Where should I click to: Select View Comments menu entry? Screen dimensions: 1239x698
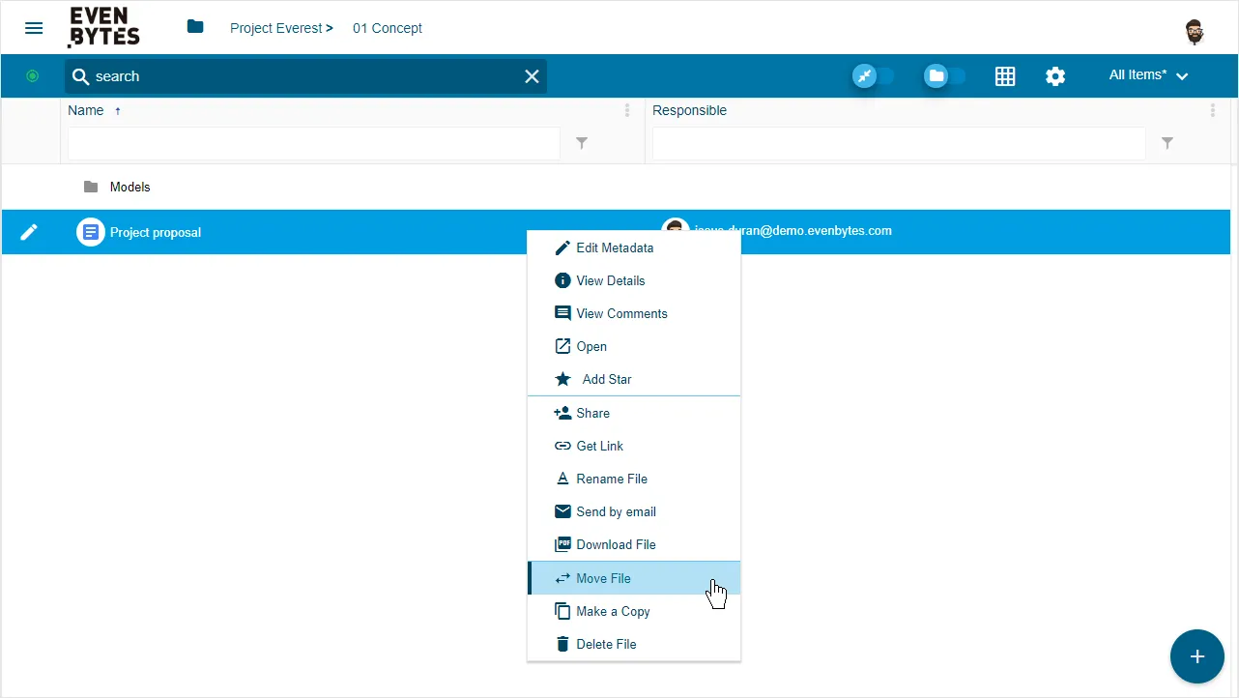[634, 313]
